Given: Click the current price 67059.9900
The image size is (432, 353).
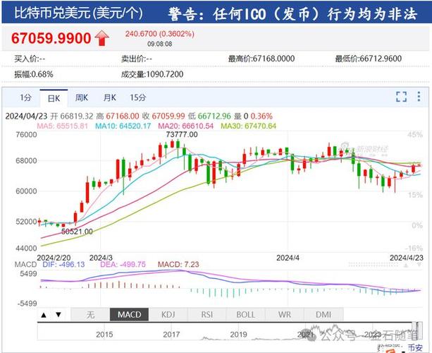Looking at the screenshot, I should pos(51,38).
